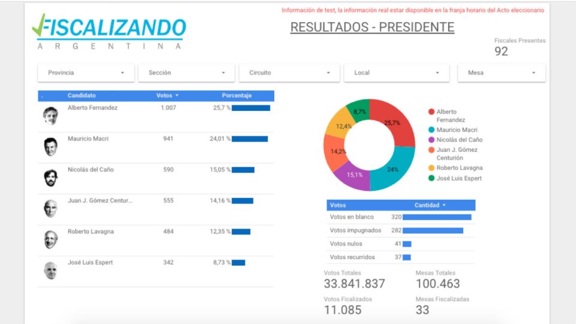Click the Votos en blanco bar
The width and height of the screenshot is (576, 324).
pyautogui.click(x=437, y=217)
